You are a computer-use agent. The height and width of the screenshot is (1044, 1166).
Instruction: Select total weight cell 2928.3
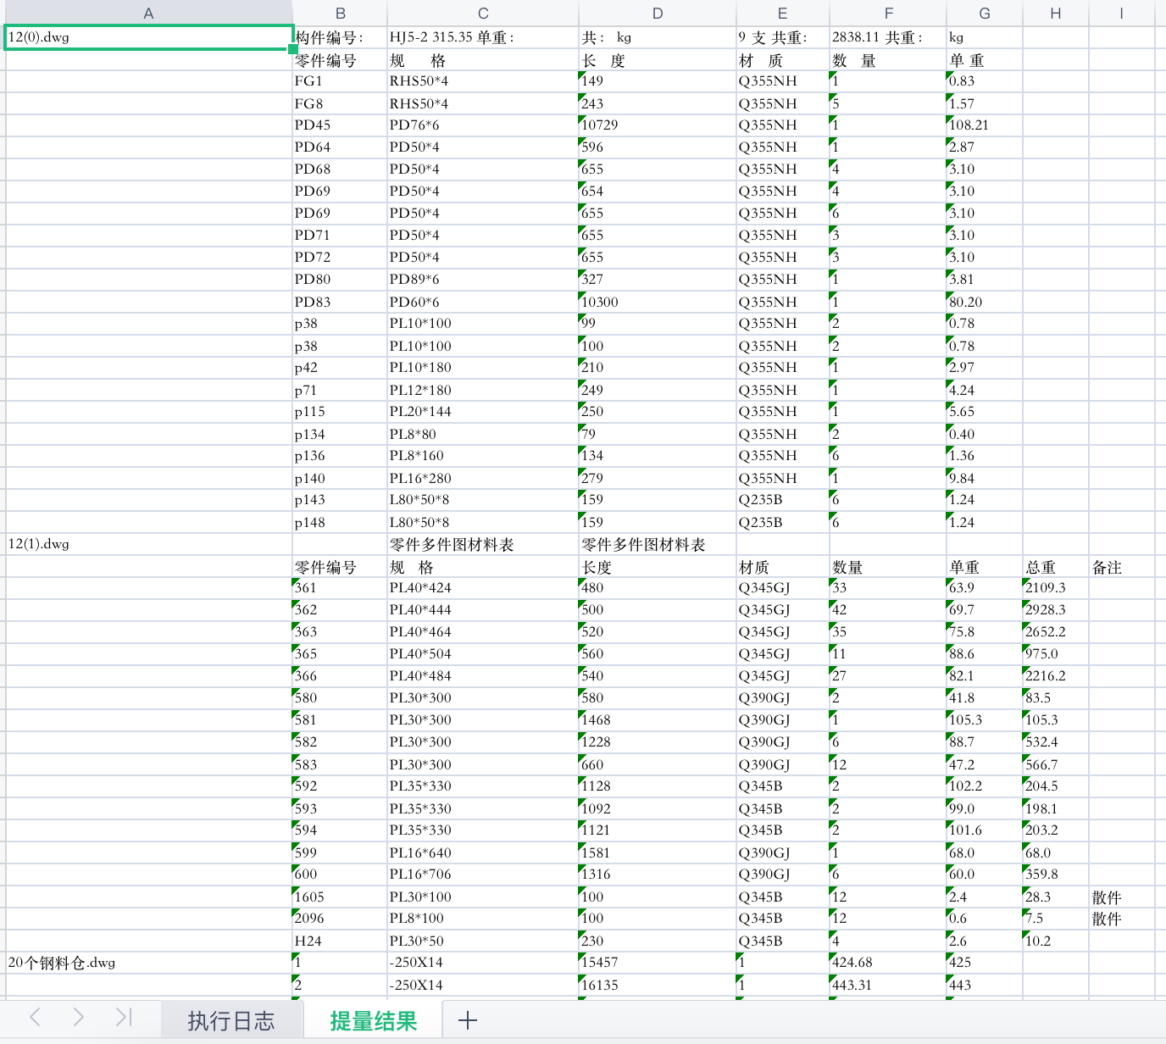[1055, 610]
